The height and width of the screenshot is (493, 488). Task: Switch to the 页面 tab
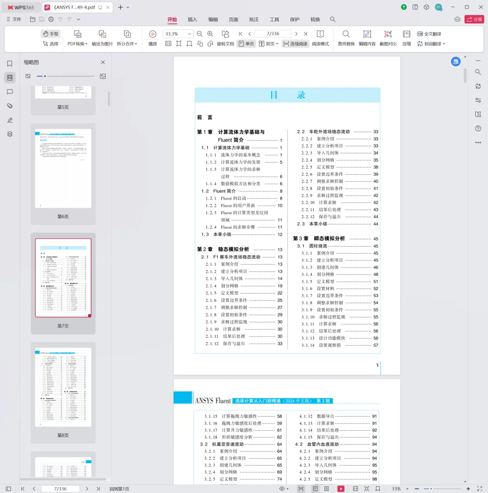tap(234, 19)
